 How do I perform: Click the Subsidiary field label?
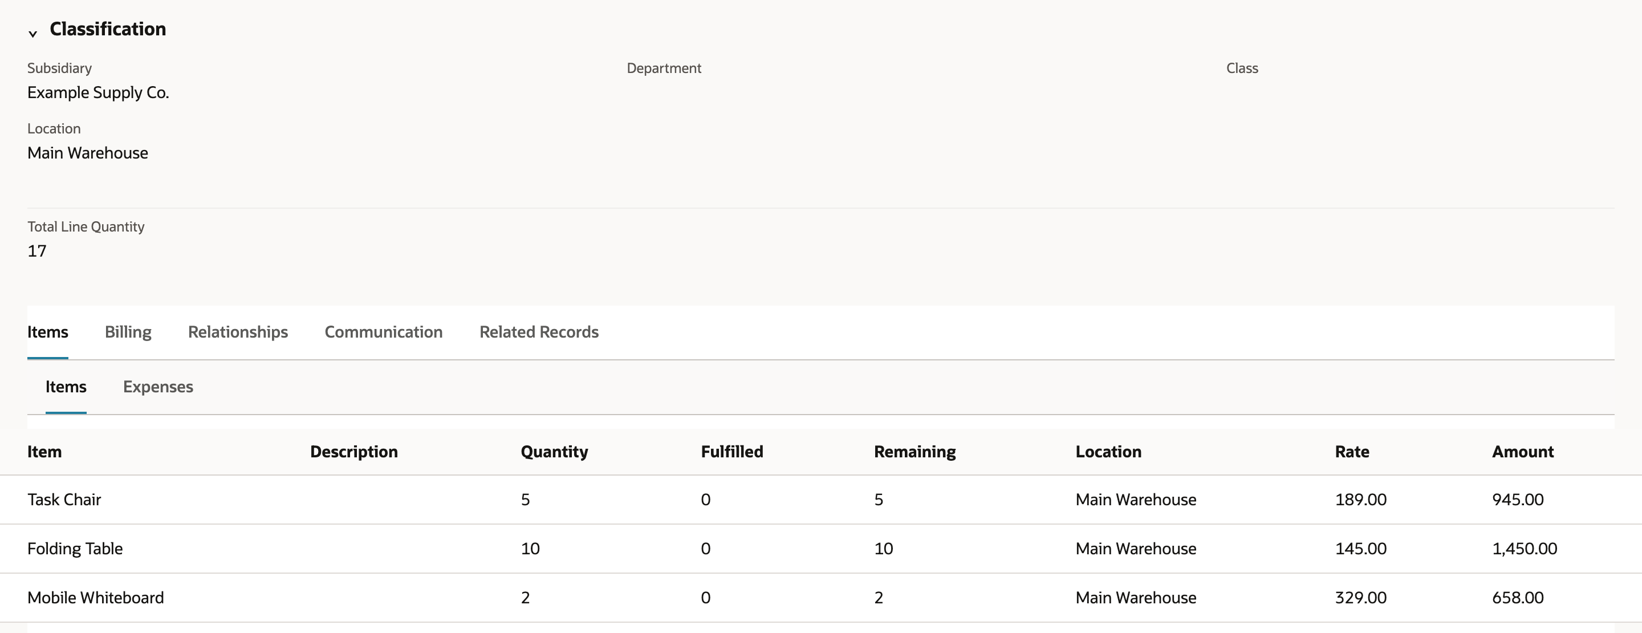tap(59, 68)
